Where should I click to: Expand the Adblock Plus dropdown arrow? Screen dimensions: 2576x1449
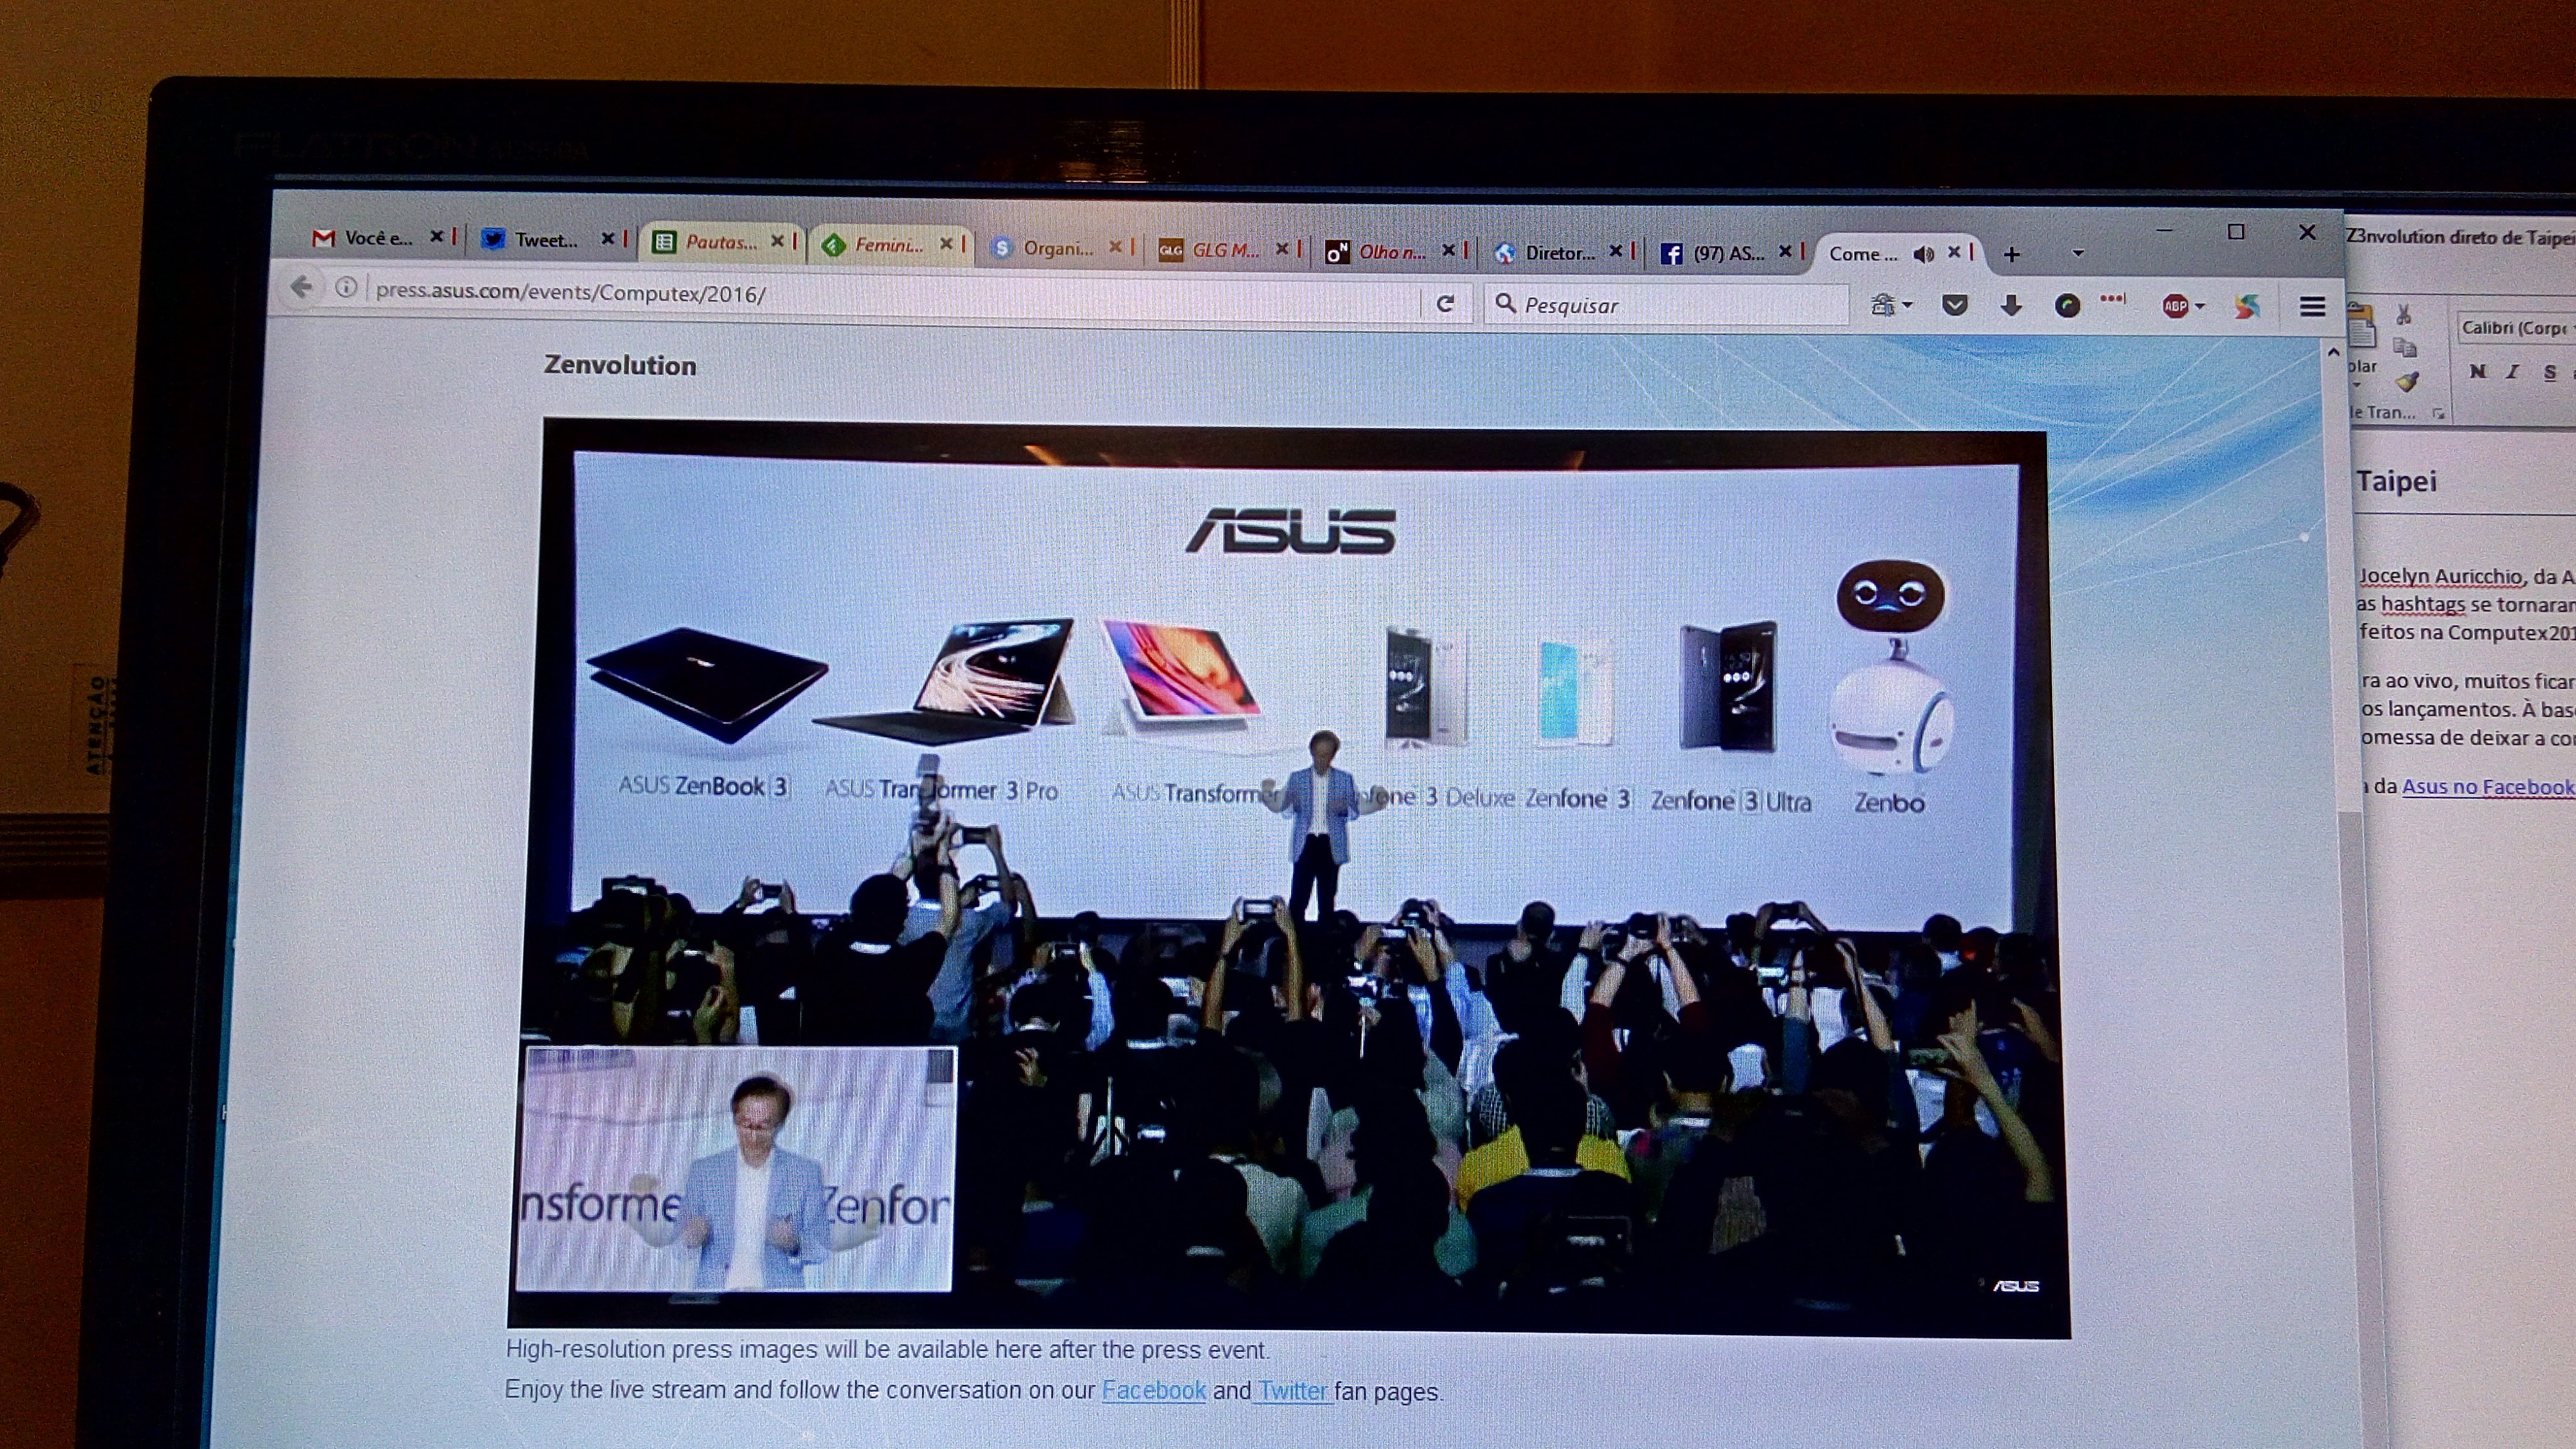[2200, 306]
